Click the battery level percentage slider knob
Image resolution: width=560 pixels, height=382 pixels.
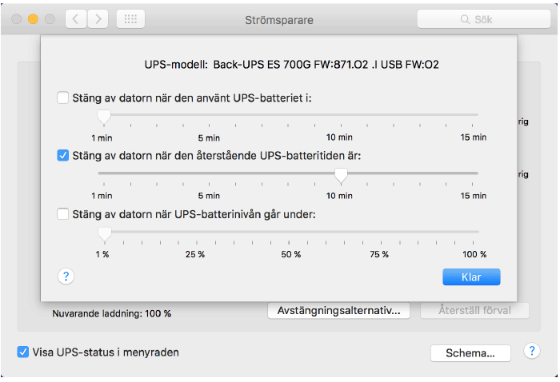coord(103,233)
